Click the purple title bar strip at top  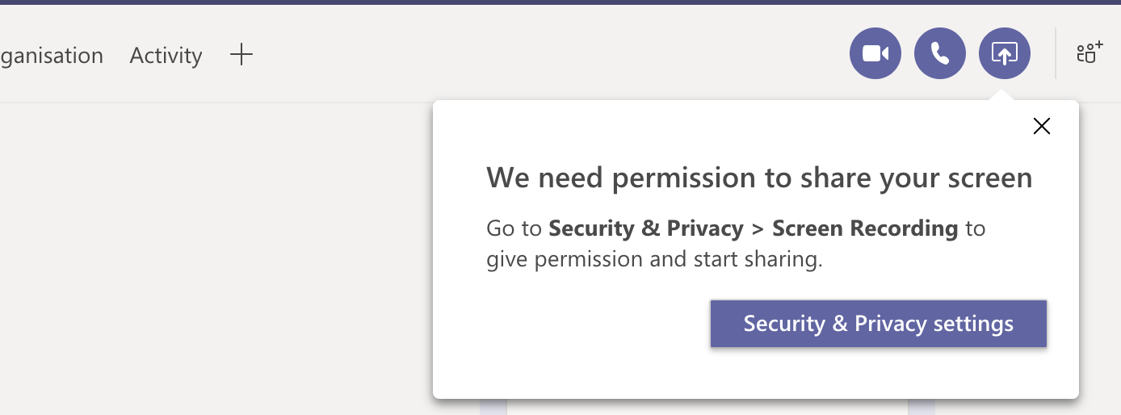pos(560,2)
